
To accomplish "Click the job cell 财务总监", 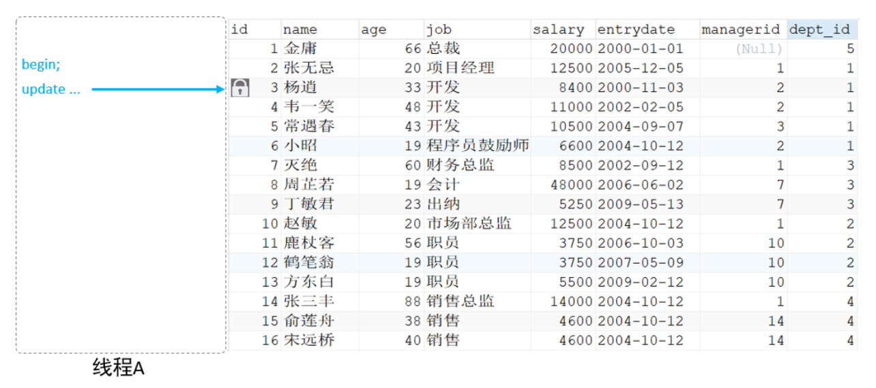I will (x=461, y=165).
